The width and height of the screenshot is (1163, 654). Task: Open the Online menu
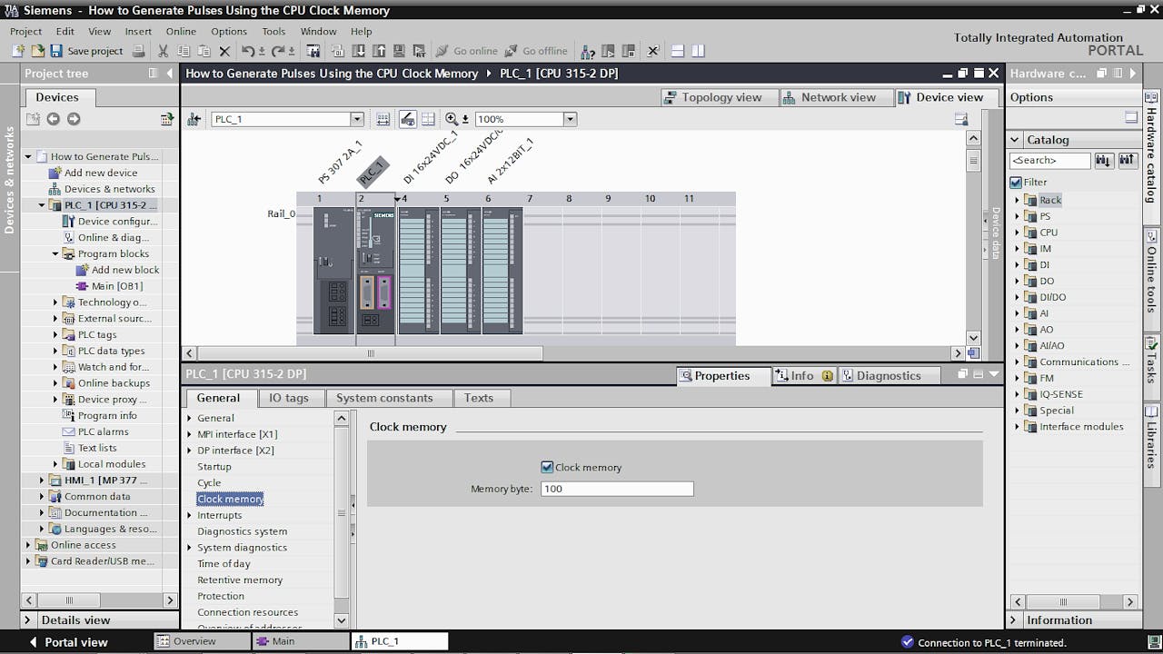click(x=181, y=31)
